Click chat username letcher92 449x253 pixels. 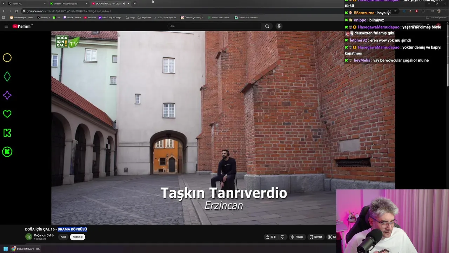pos(358,40)
